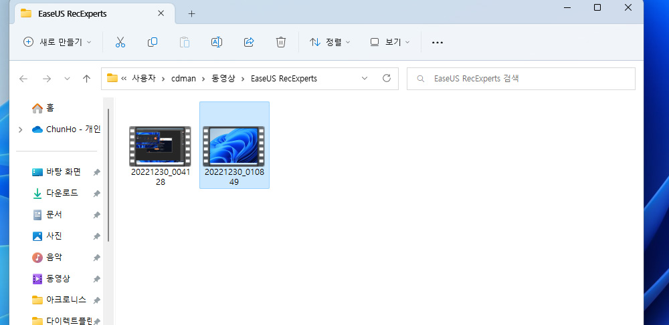Open 다이렉트플린 folder in sidebar
Image resolution: width=669 pixels, height=325 pixels.
click(x=62, y=320)
